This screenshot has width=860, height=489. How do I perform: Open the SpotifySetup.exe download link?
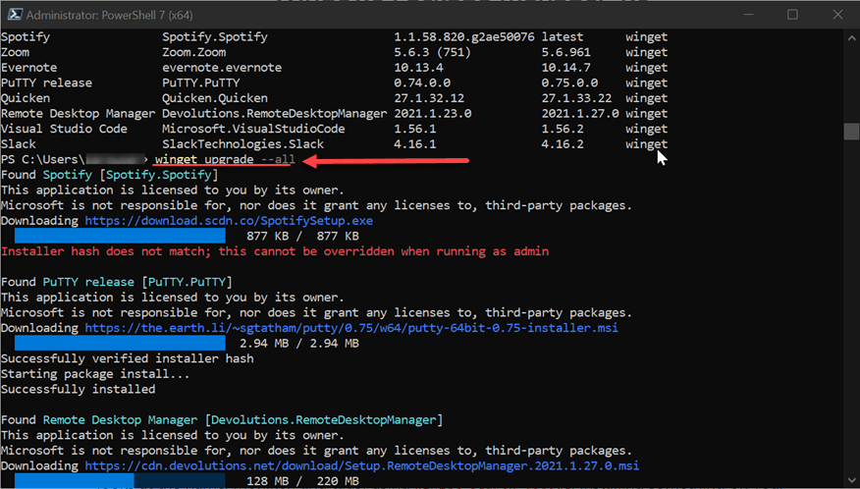[229, 221]
